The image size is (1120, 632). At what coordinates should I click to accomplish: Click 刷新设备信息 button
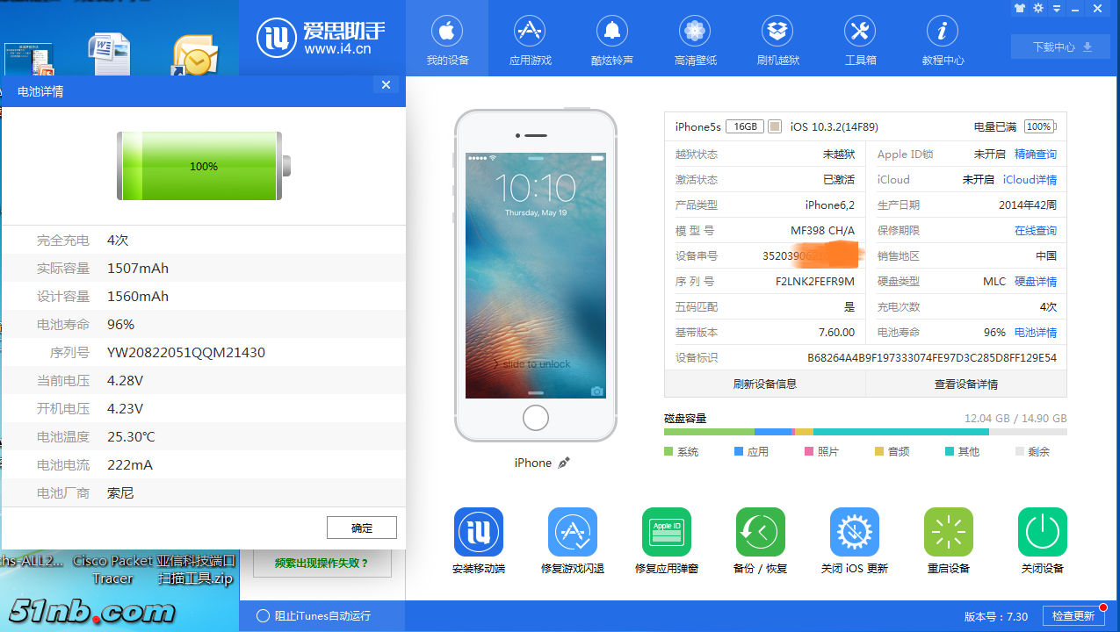765,384
